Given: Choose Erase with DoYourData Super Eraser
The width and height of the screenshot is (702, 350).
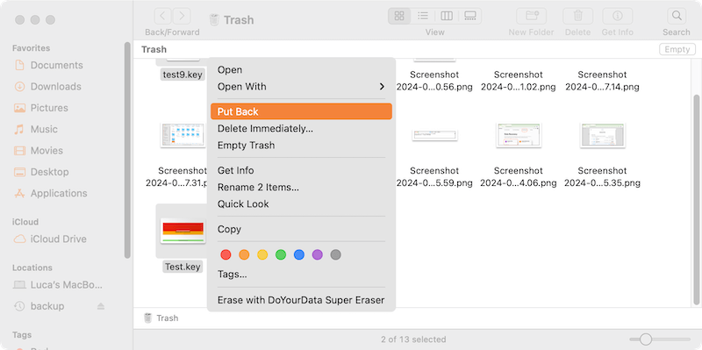Looking at the screenshot, I should tap(301, 300).
